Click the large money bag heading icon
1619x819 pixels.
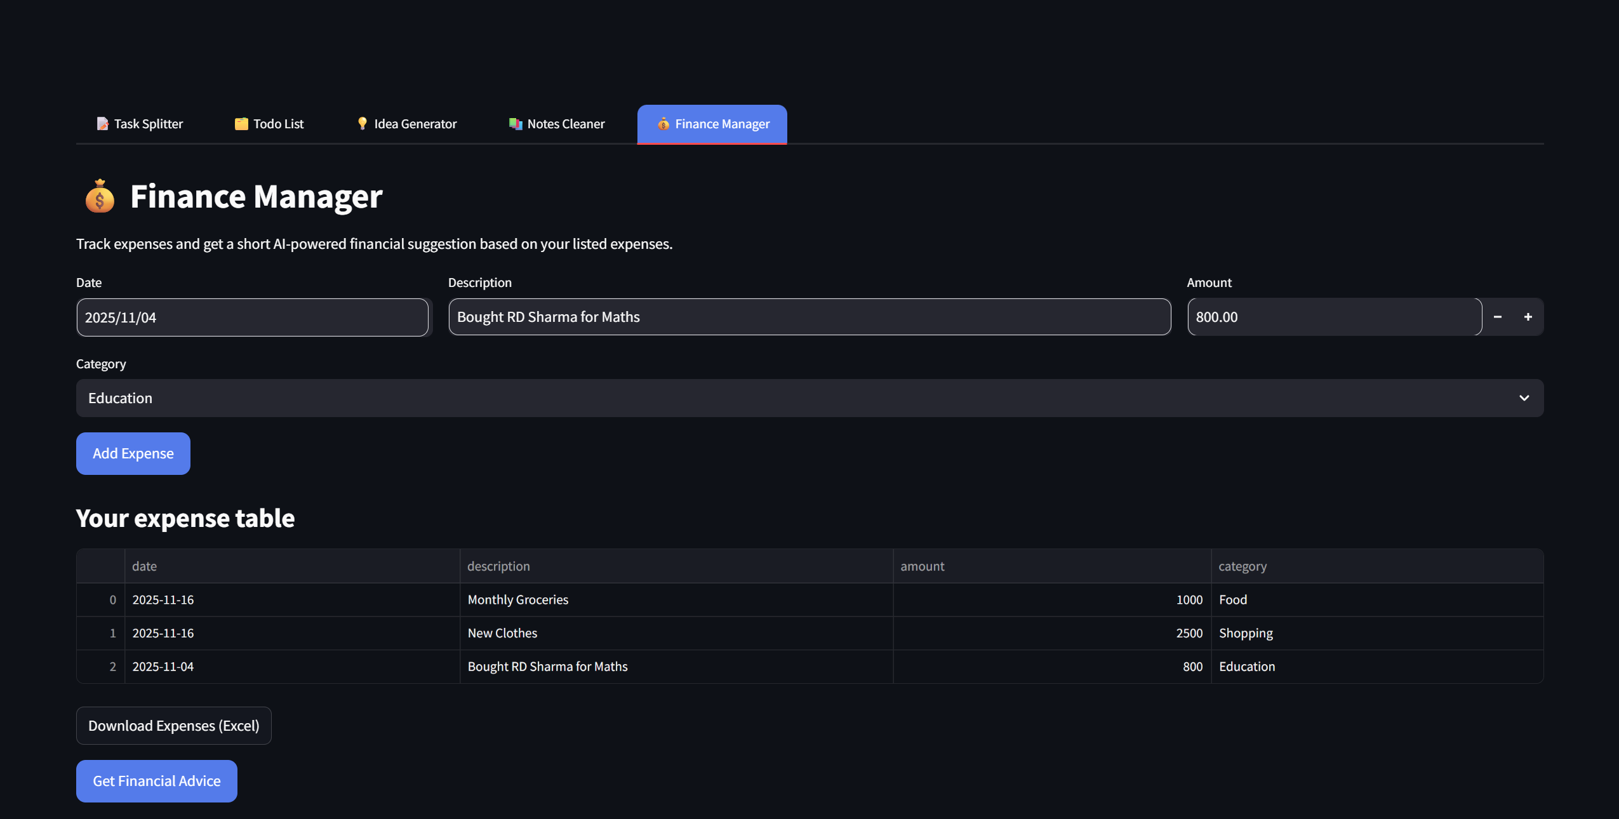pyautogui.click(x=100, y=196)
